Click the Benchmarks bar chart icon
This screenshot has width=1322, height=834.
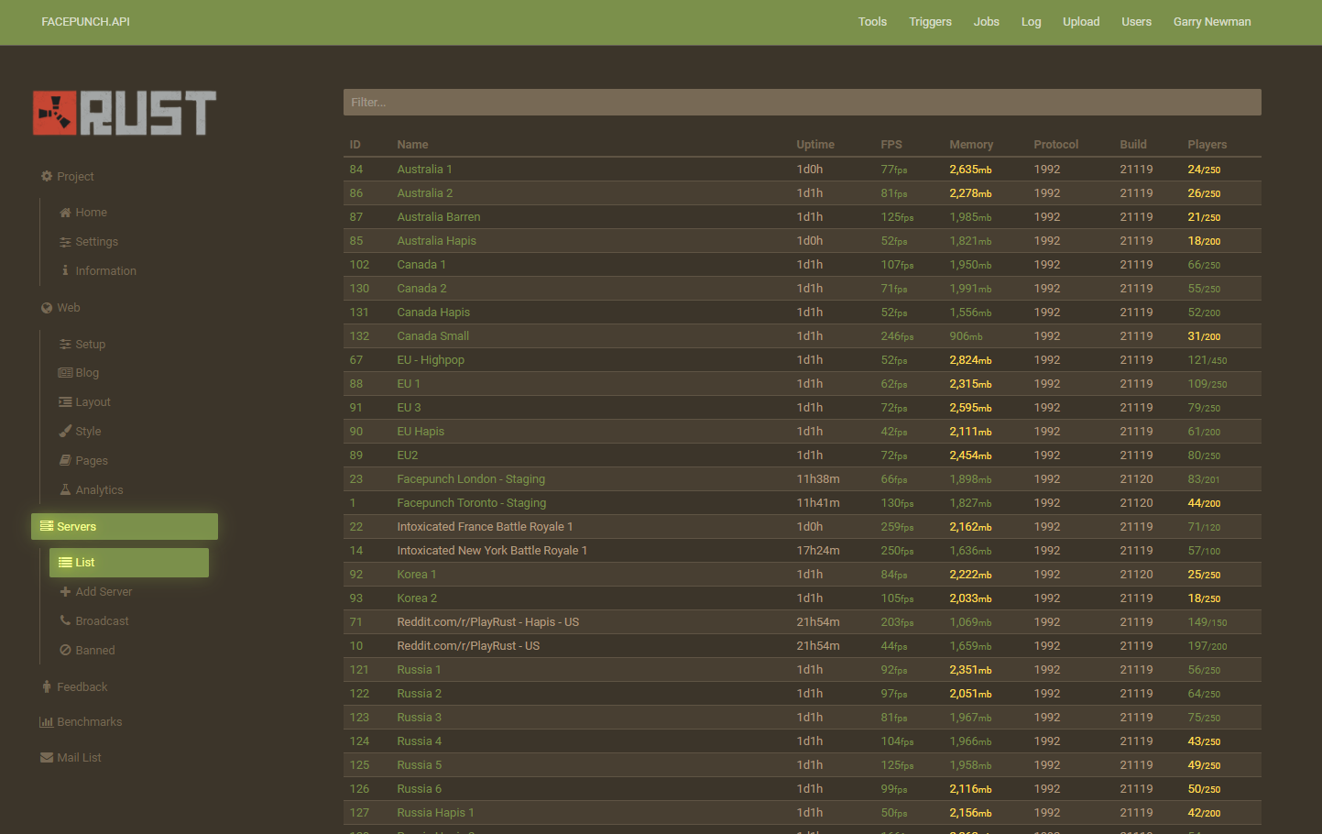point(46,722)
